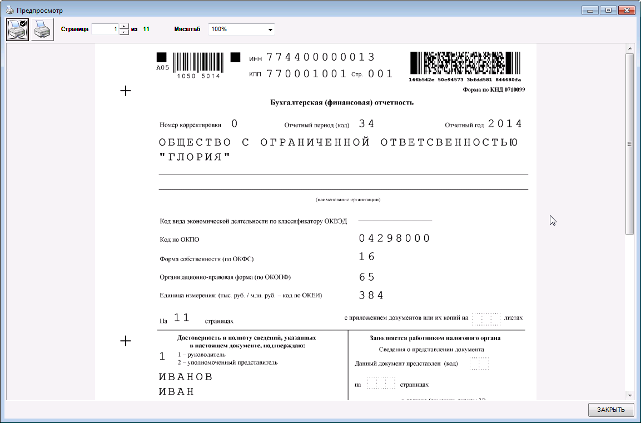Increase page number with up stepper
Image resolution: width=641 pixels, height=423 pixels.
pyautogui.click(x=125, y=27)
